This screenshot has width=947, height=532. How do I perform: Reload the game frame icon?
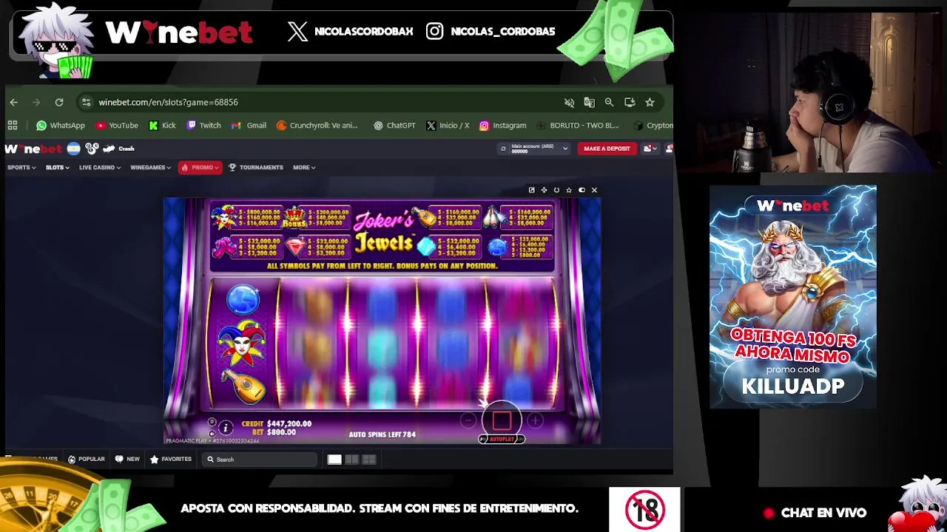556,191
